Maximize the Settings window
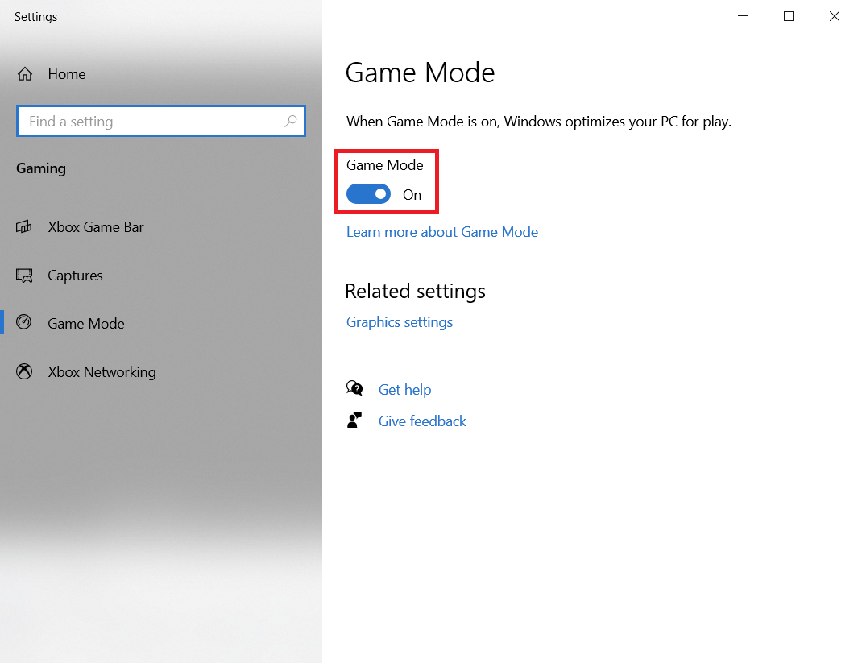858x663 pixels. 789,16
